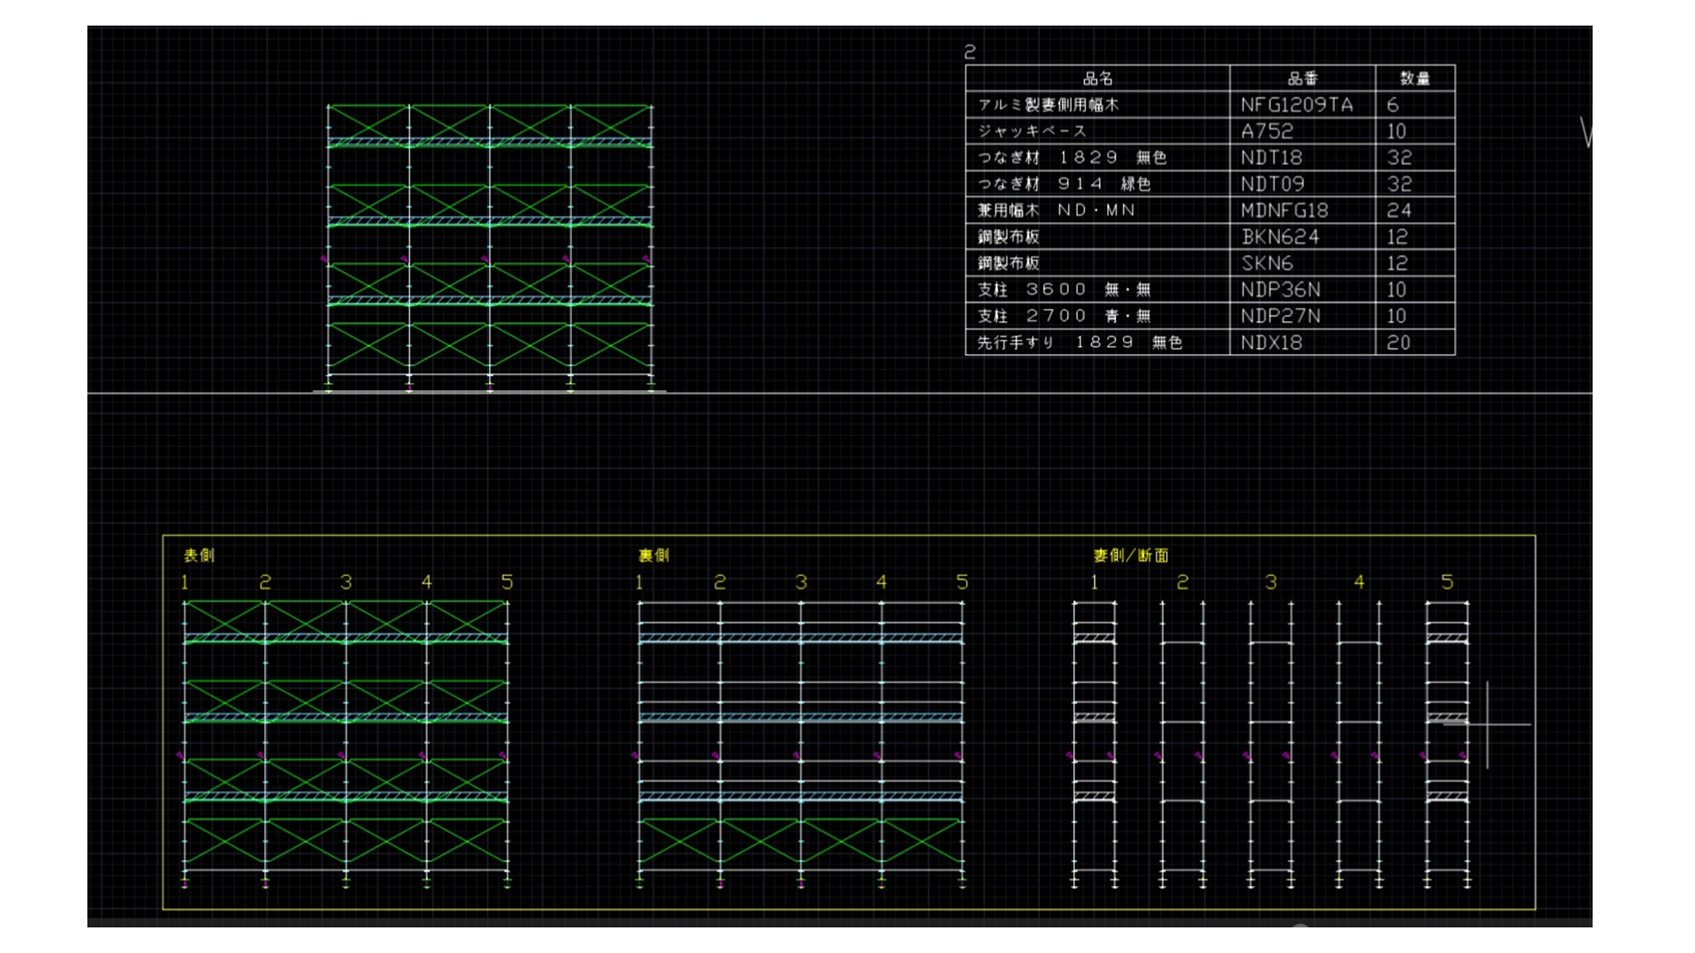Click the 品番 table header
The width and height of the screenshot is (1695, 953).
[1302, 79]
